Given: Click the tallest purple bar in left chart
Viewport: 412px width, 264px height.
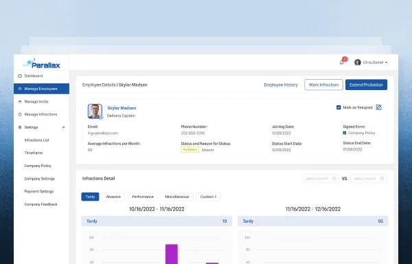Looking at the screenshot, I should (x=172, y=254).
